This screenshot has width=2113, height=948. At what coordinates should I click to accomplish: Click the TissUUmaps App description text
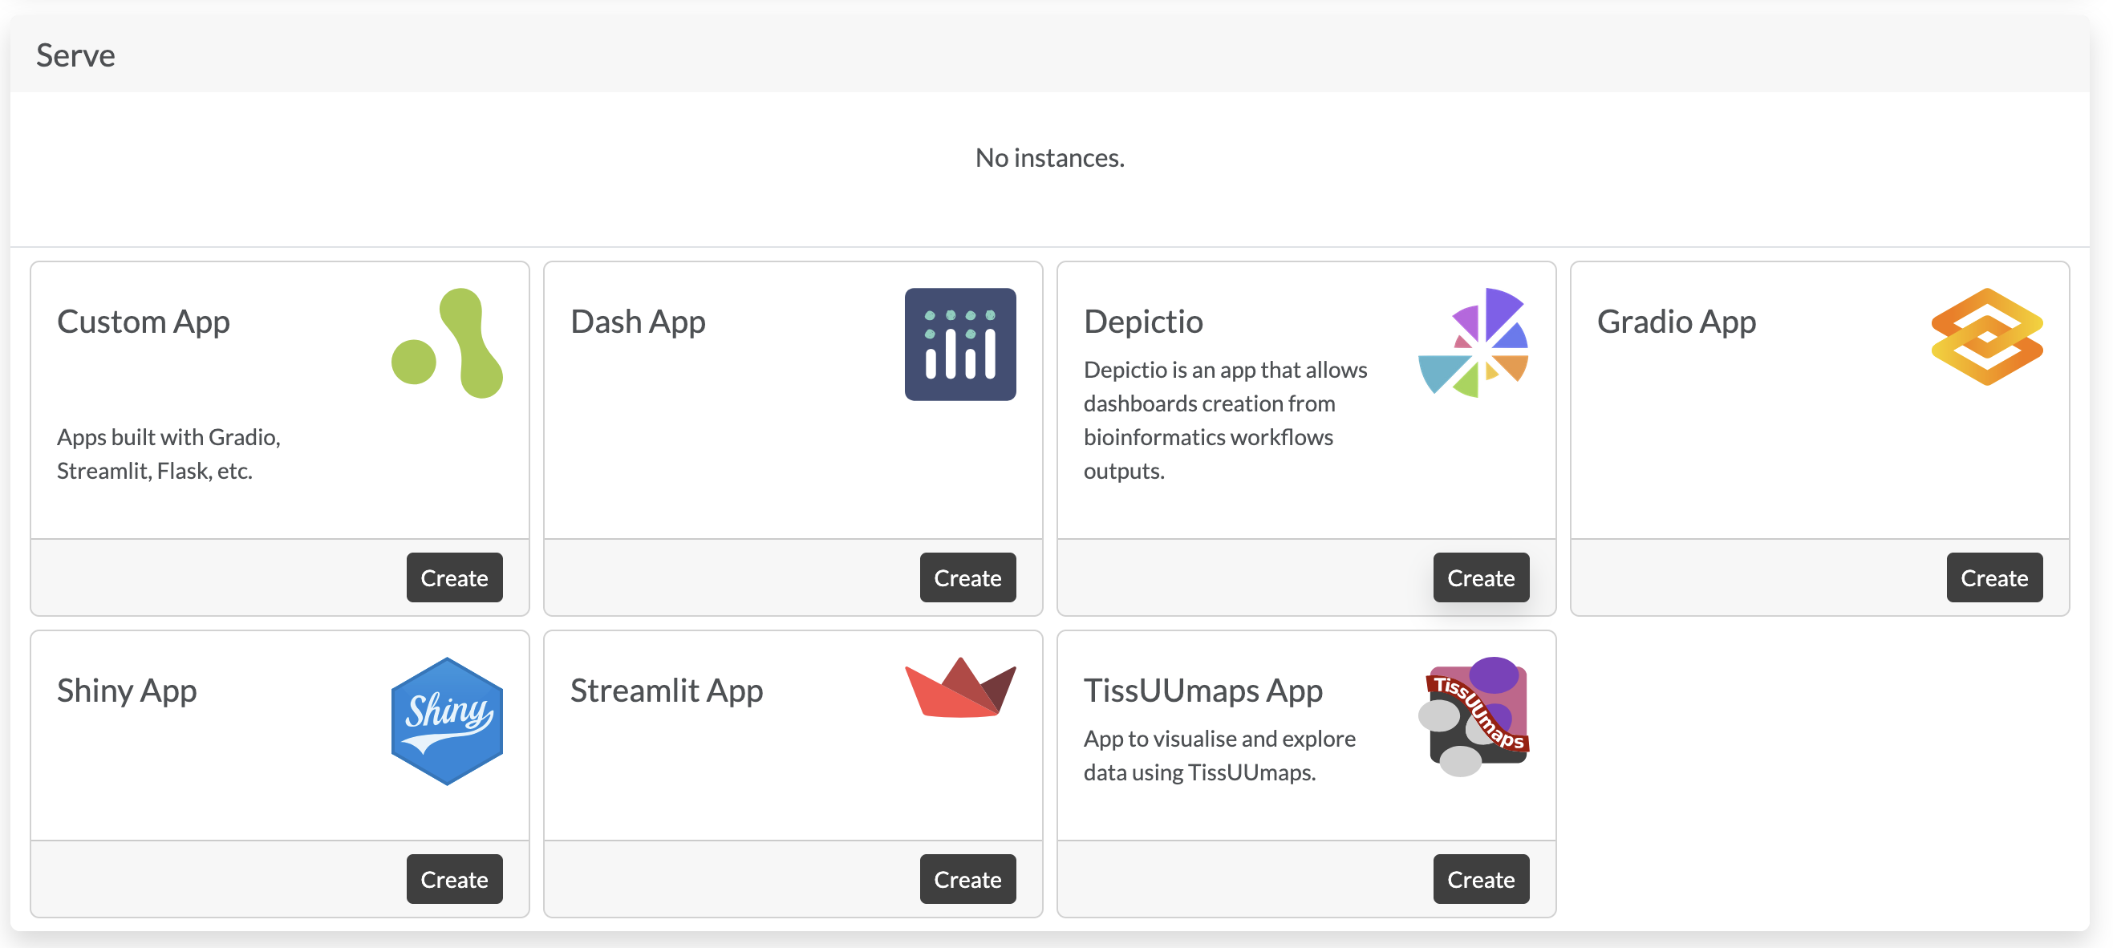tap(1219, 756)
